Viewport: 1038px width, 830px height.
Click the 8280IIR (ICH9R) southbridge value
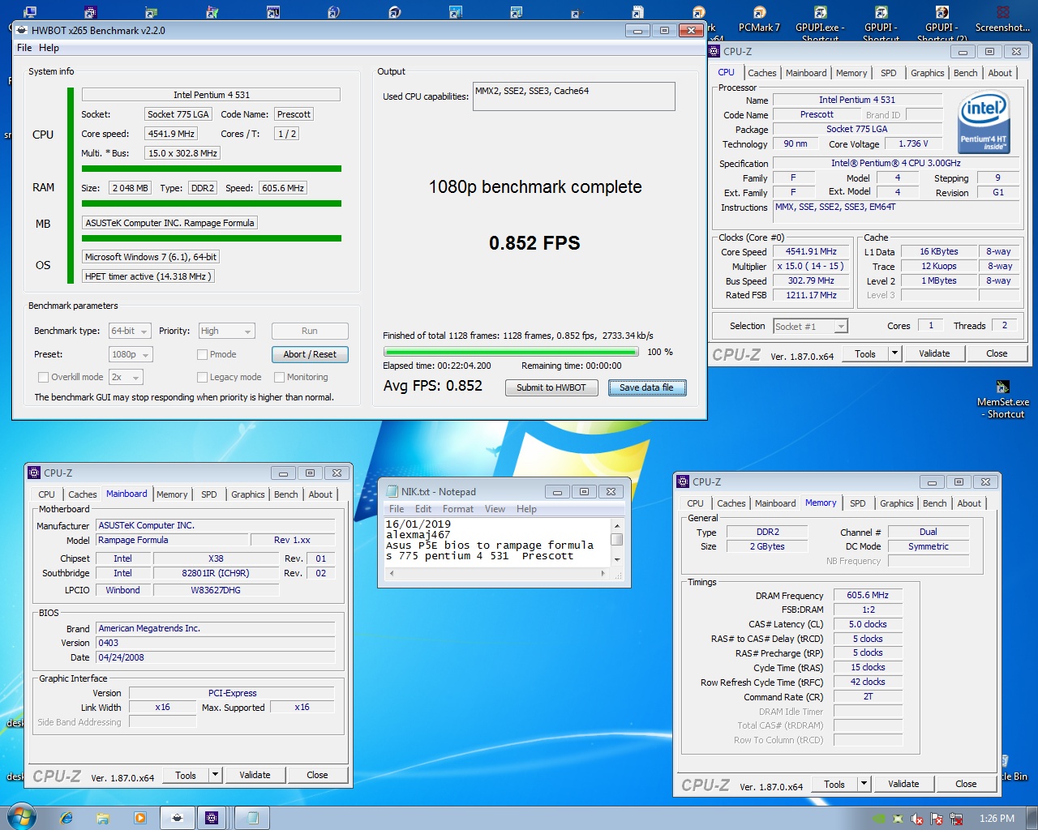pyautogui.click(x=215, y=573)
